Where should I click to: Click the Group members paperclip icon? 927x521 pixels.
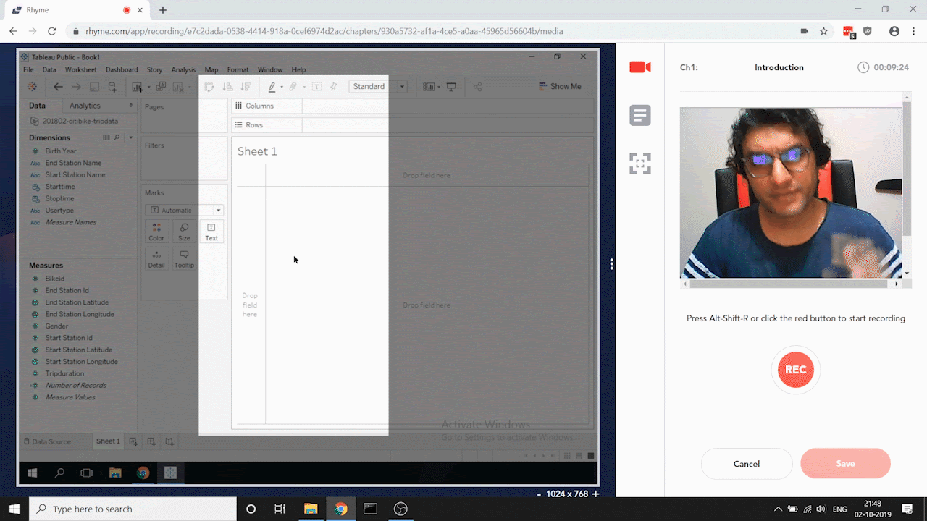point(293,87)
